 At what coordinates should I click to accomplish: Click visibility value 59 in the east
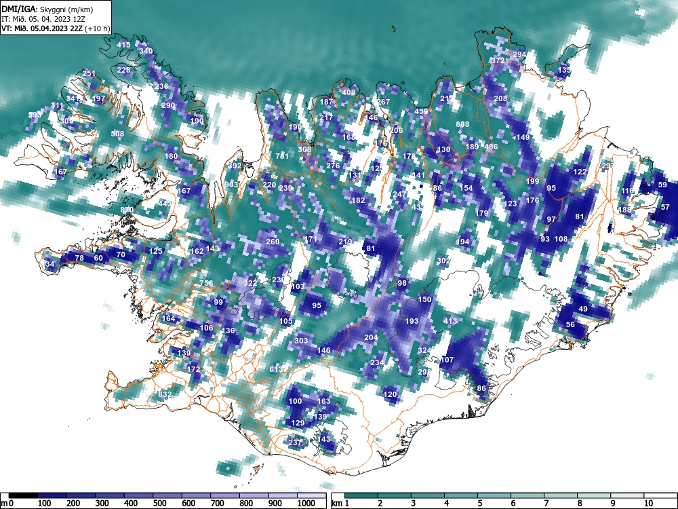662,185
